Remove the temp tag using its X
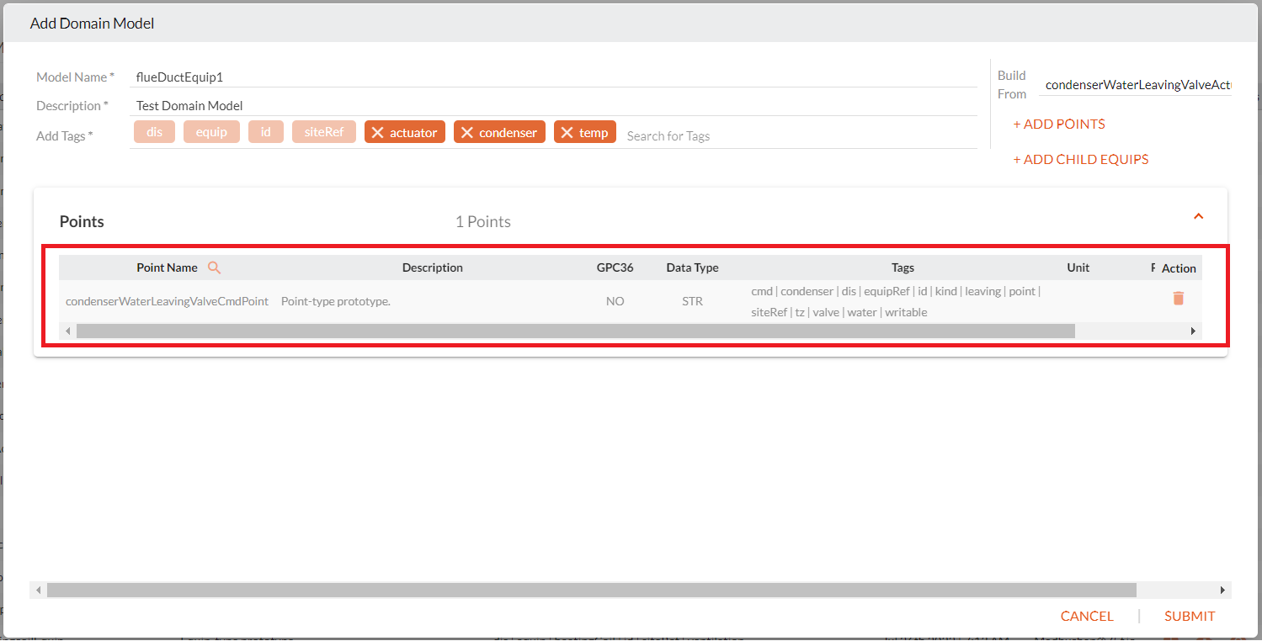The width and height of the screenshot is (1262, 641). pyautogui.click(x=567, y=132)
